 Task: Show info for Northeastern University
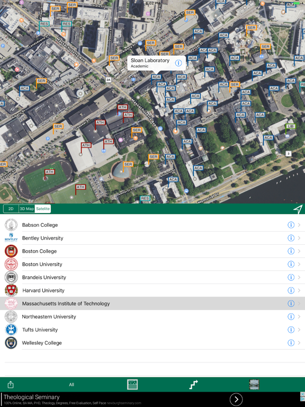[291, 317]
